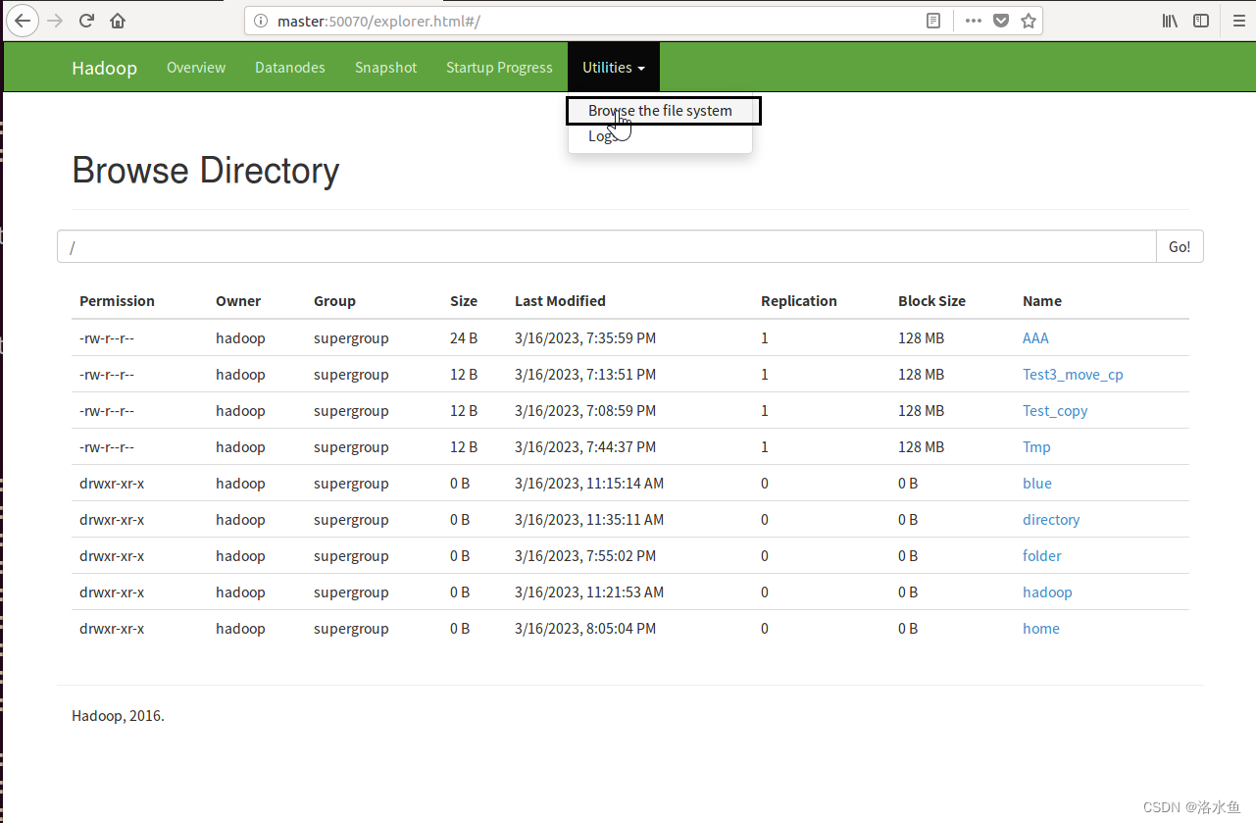
Task: Select the Logs menu entry
Action: pyautogui.click(x=603, y=136)
